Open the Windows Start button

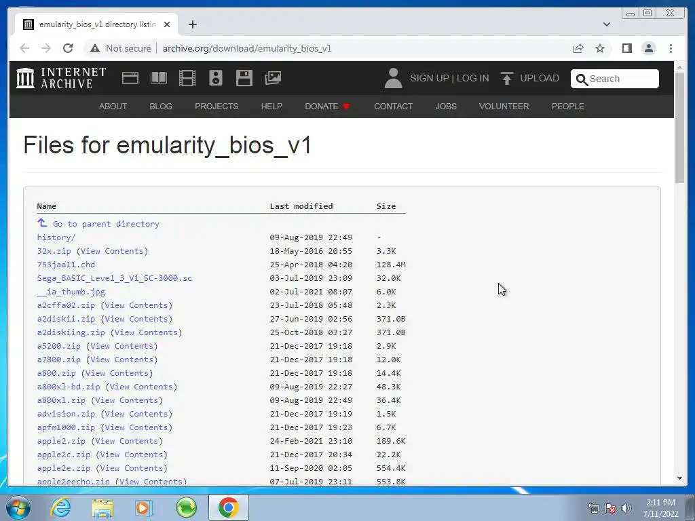point(18,507)
